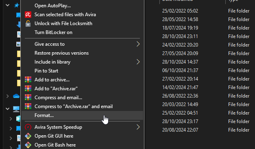Collapse the Quick access star chevron
This screenshot has height=149, width=255.
point(7,5)
